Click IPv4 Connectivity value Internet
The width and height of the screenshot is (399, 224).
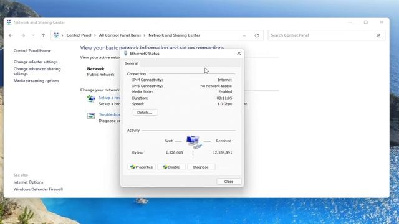click(x=224, y=80)
